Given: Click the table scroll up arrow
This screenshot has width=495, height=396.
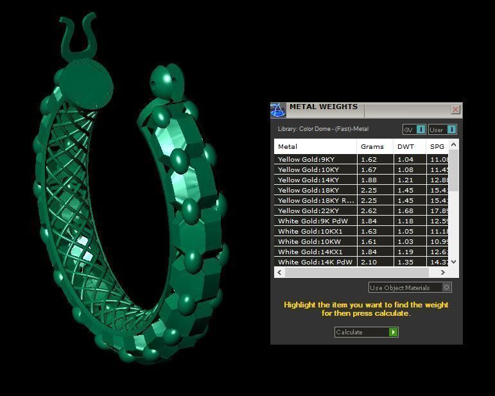Looking at the screenshot, I should 454,144.
